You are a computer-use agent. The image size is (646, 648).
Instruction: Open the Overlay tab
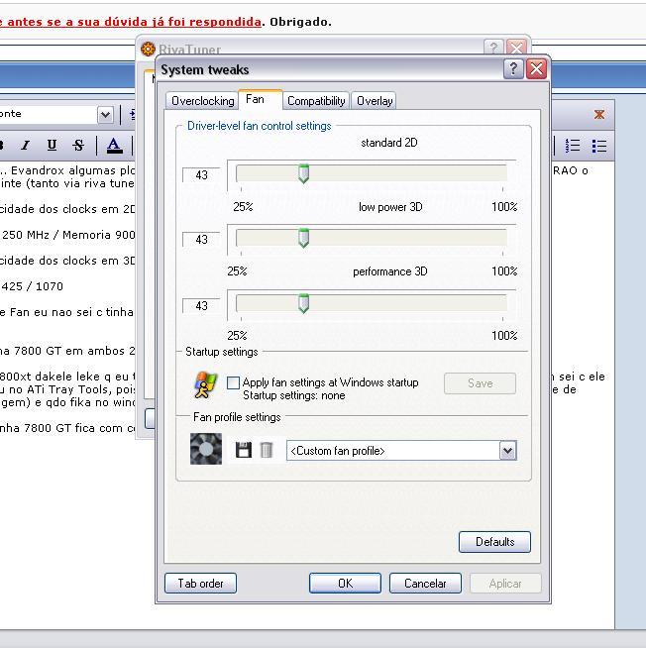[x=375, y=101]
